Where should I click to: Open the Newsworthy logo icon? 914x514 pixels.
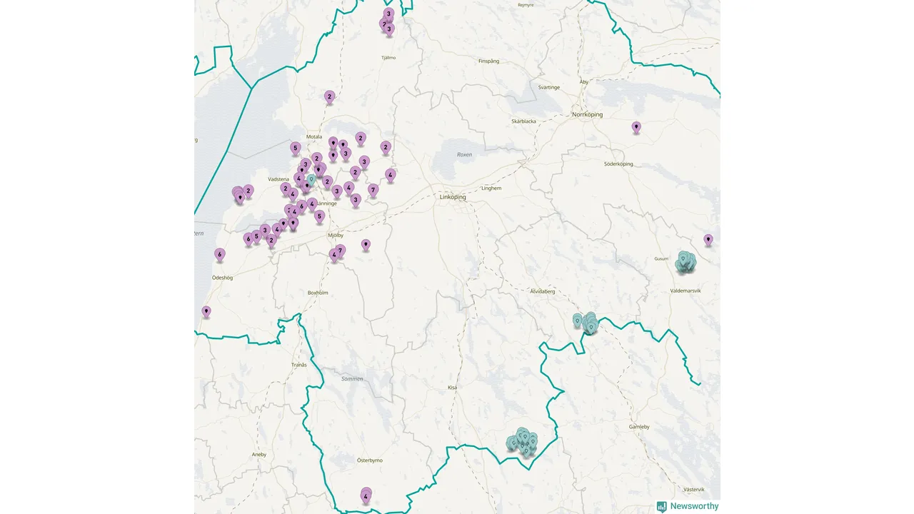tap(662, 507)
